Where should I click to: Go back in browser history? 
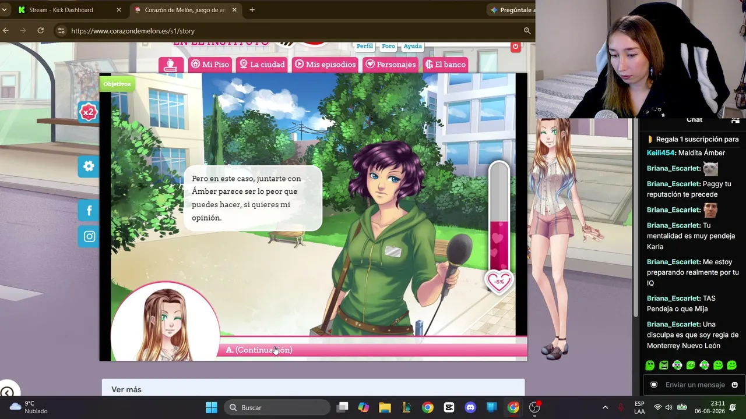click(6, 31)
